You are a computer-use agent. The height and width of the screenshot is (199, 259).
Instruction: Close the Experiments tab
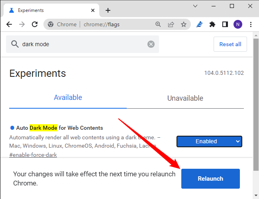93,10
